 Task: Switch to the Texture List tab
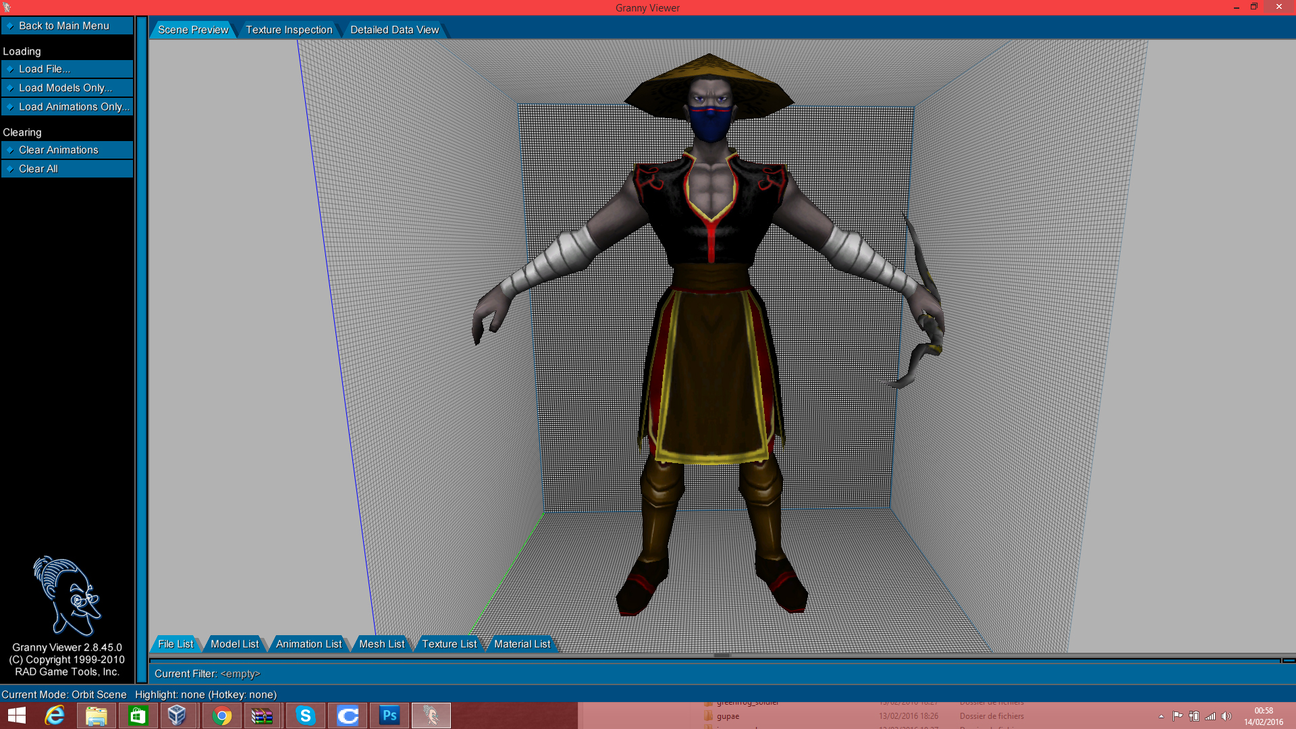pos(449,643)
